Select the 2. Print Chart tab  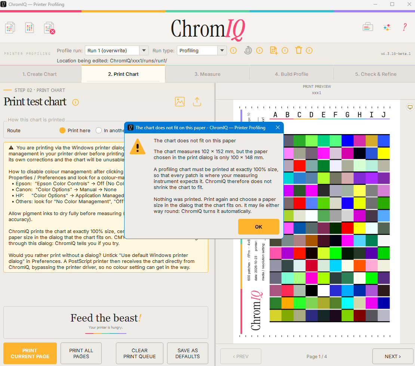click(123, 74)
